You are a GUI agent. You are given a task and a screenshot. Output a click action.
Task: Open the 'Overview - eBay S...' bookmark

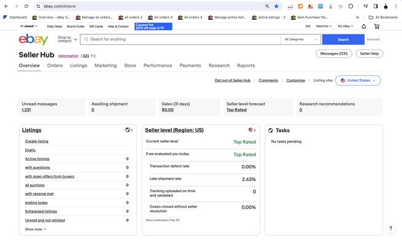point(52,17)
